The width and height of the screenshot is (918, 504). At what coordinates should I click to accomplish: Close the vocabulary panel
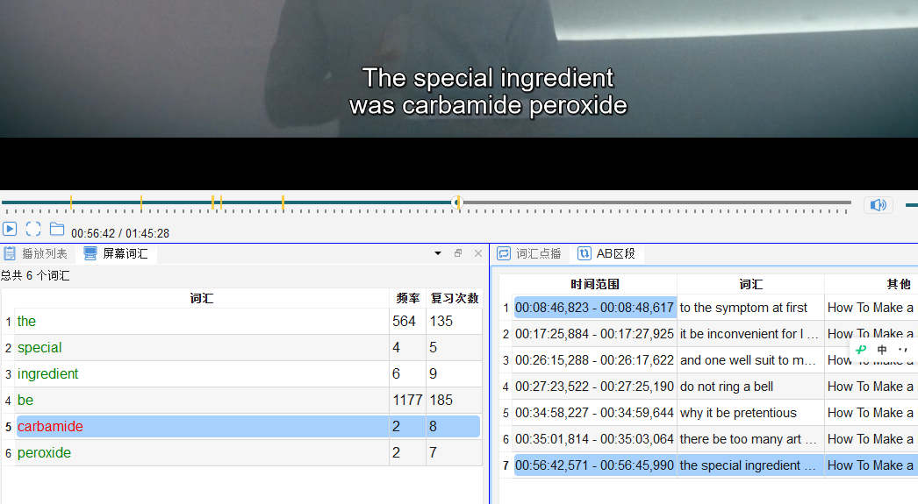pos(478,253)
